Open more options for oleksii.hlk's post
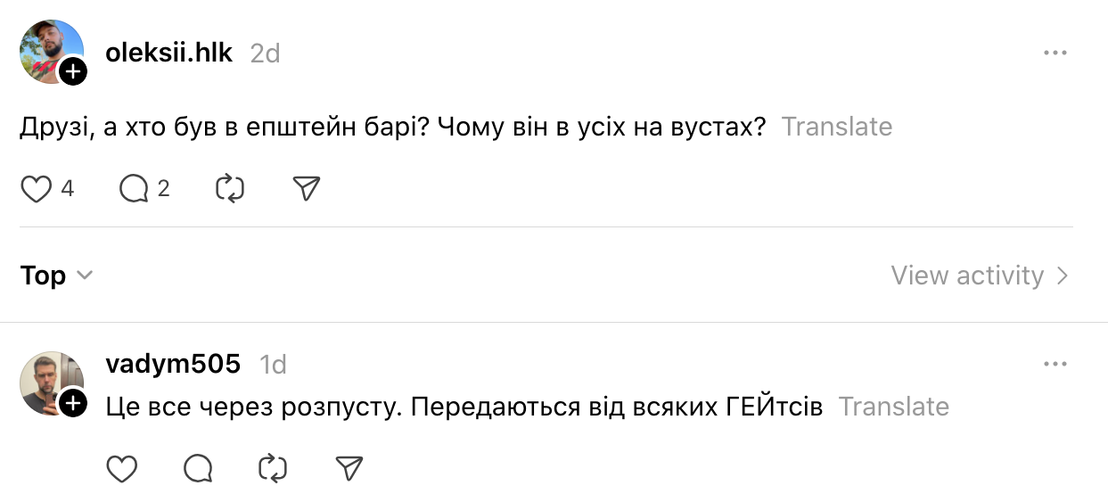 (x=1055, y=53)
